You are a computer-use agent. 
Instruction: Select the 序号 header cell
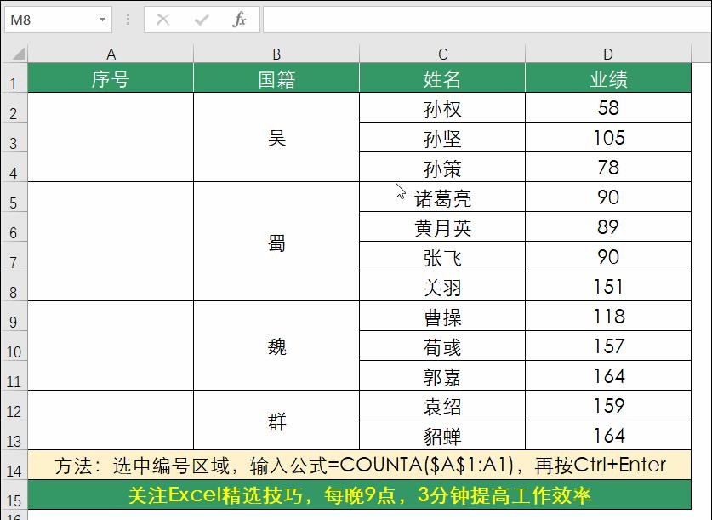click(x=111, y=77)
